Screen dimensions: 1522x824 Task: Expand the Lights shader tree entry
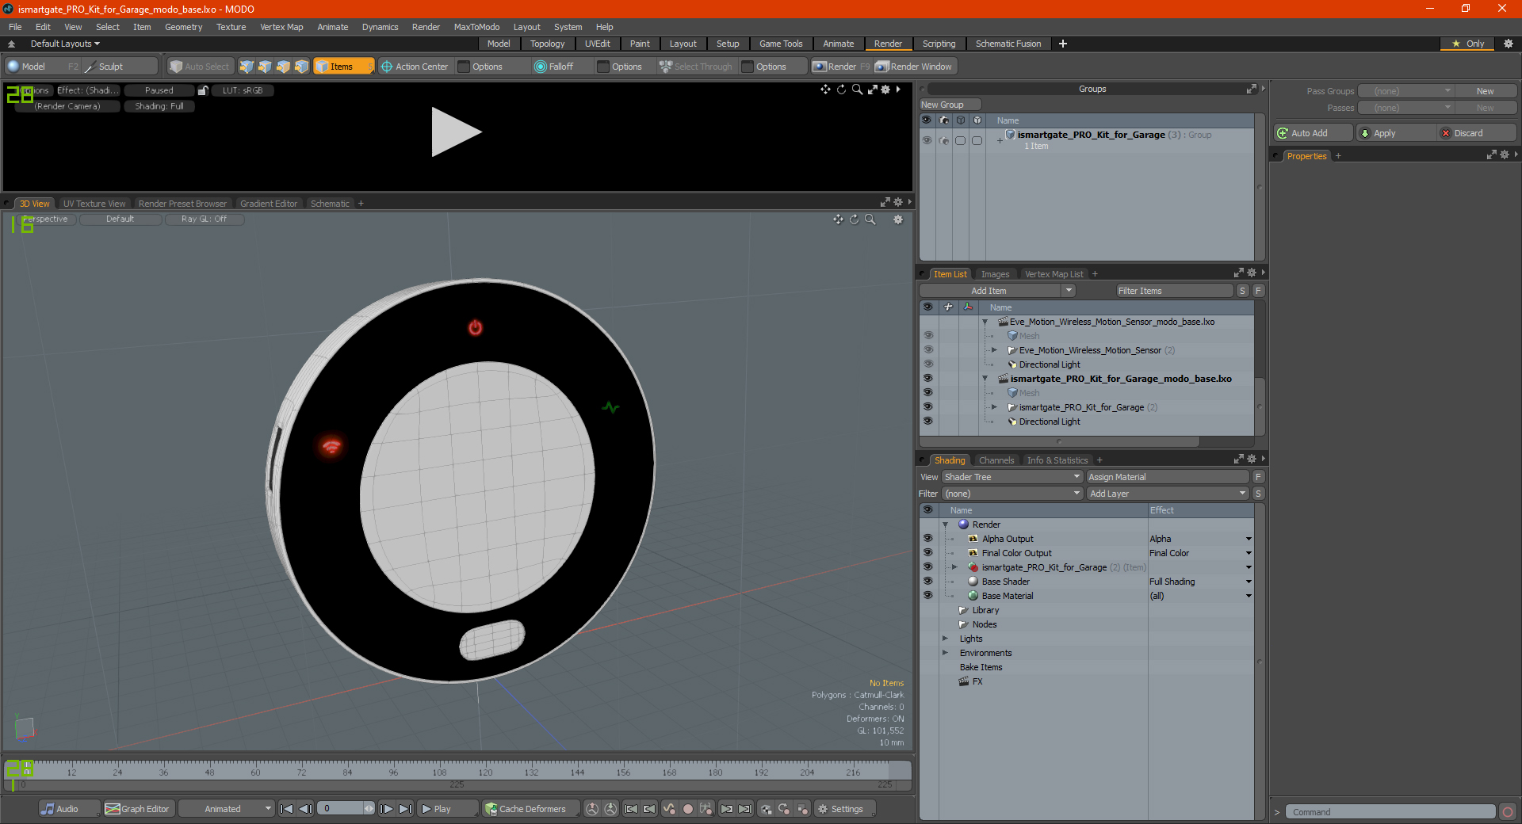click(945, 639)
